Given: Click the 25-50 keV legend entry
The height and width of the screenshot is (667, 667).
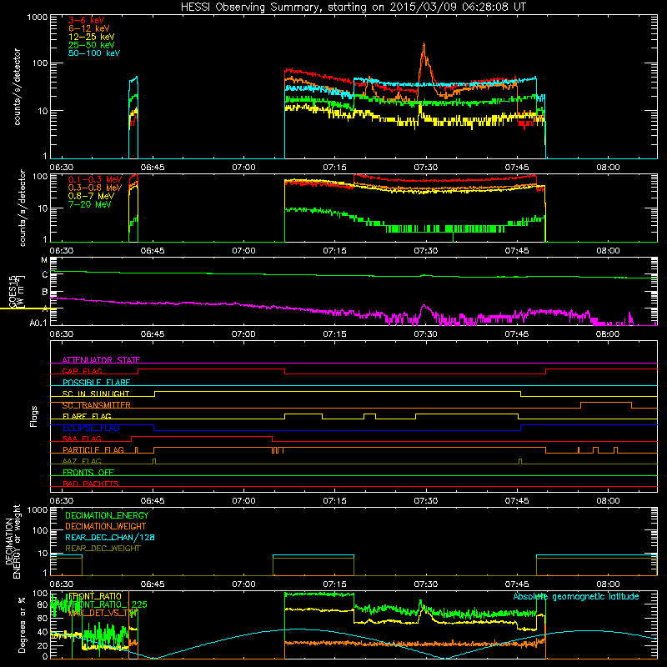Looking at the screenshot, I should point(91,45).
